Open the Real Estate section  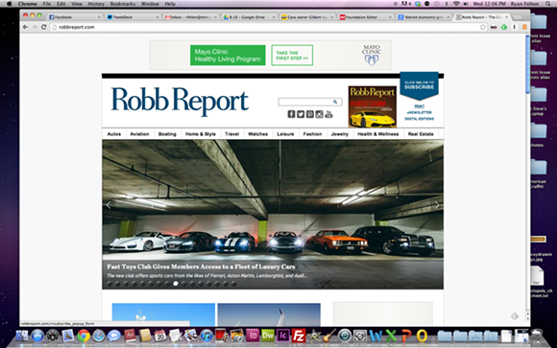point(421,134)
